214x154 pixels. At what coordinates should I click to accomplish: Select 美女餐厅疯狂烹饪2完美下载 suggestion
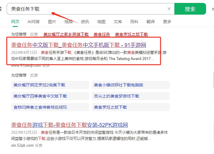click(39, 85)
